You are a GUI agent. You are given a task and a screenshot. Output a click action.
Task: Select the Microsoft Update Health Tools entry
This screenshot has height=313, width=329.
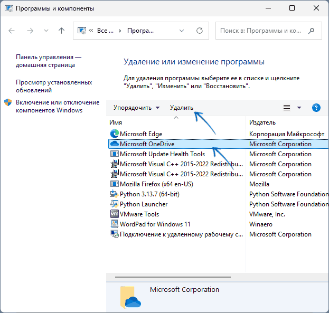(162, 154)
